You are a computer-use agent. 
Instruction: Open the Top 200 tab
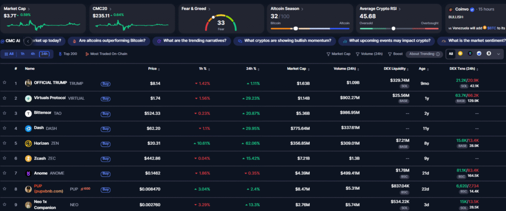[68, 54]
